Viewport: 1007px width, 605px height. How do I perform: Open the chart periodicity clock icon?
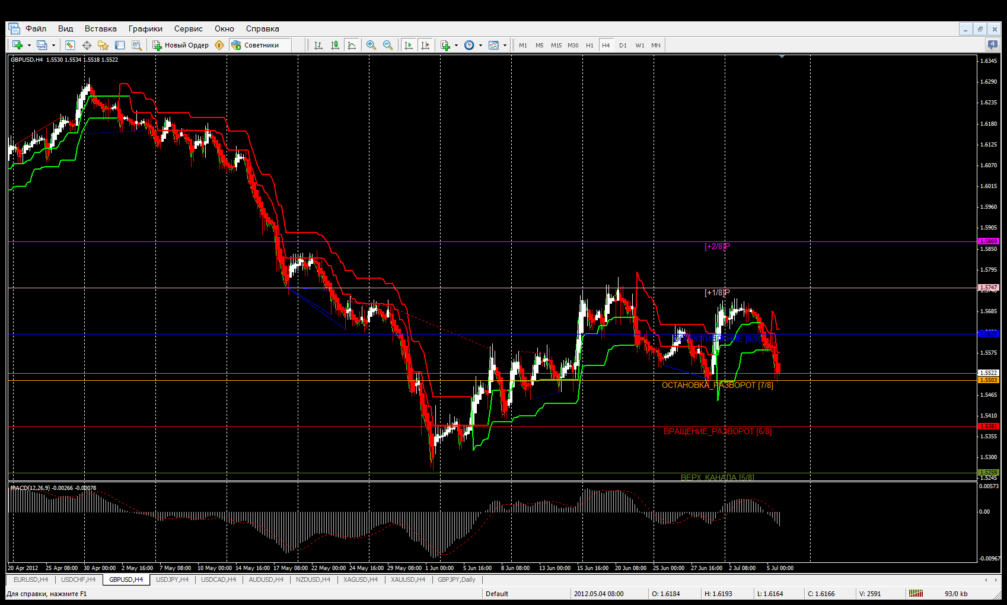click(469, 45)
